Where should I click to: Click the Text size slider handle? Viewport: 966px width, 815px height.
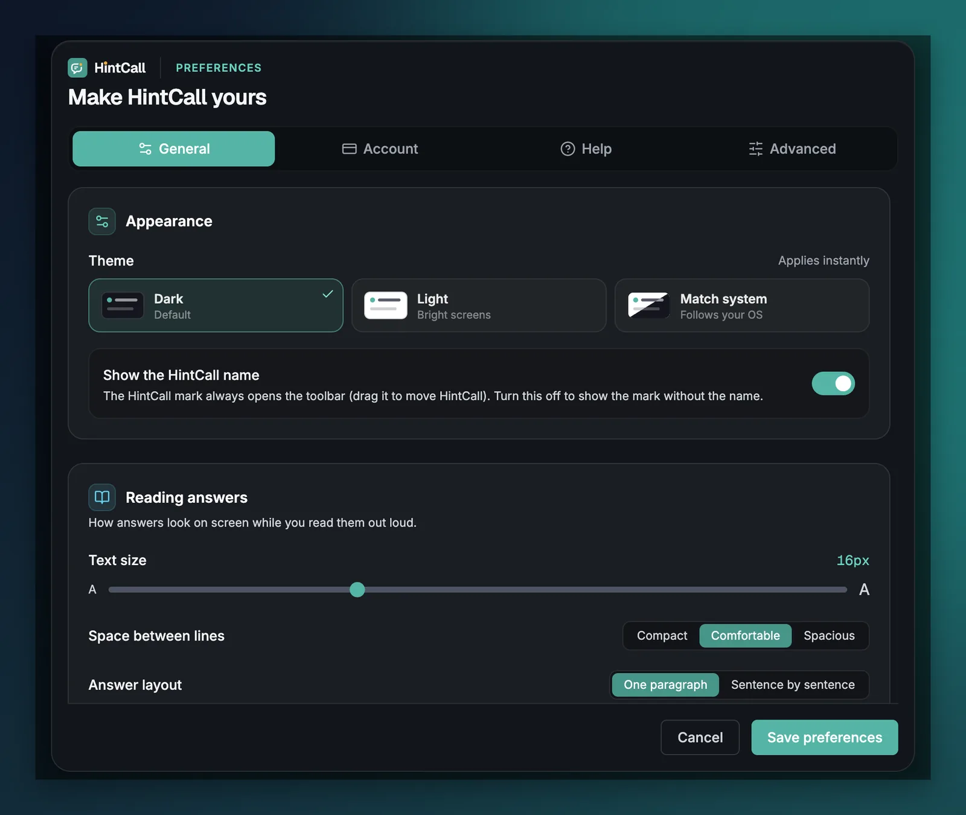click(x=357, y=589)
